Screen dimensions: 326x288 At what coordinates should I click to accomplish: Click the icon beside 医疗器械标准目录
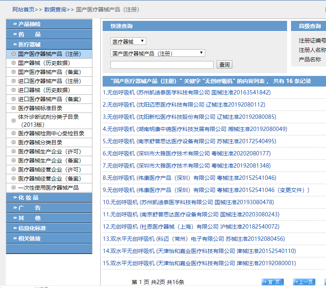pyautogui.click(x=13, y=108)
